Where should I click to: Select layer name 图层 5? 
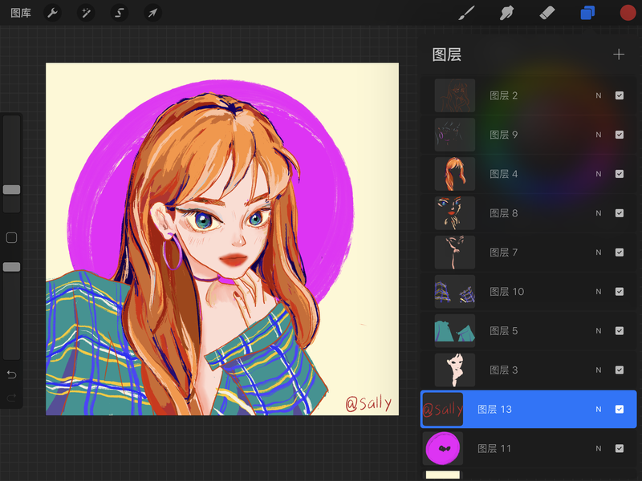504,331
